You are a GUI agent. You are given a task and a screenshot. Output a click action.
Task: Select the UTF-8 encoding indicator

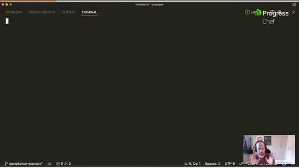[x=229, y=164]
